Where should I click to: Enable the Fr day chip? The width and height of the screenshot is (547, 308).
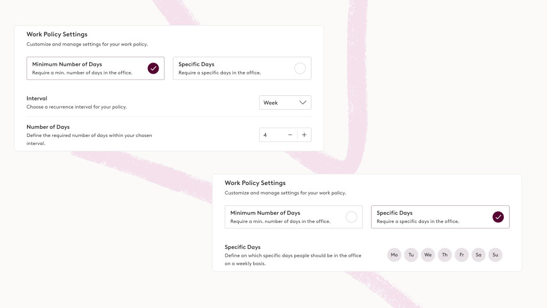click(x=462, y=255)
